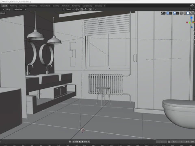Click the End frame field
Image resolution: width=195 pixels, height=146 pixels.
190,142
